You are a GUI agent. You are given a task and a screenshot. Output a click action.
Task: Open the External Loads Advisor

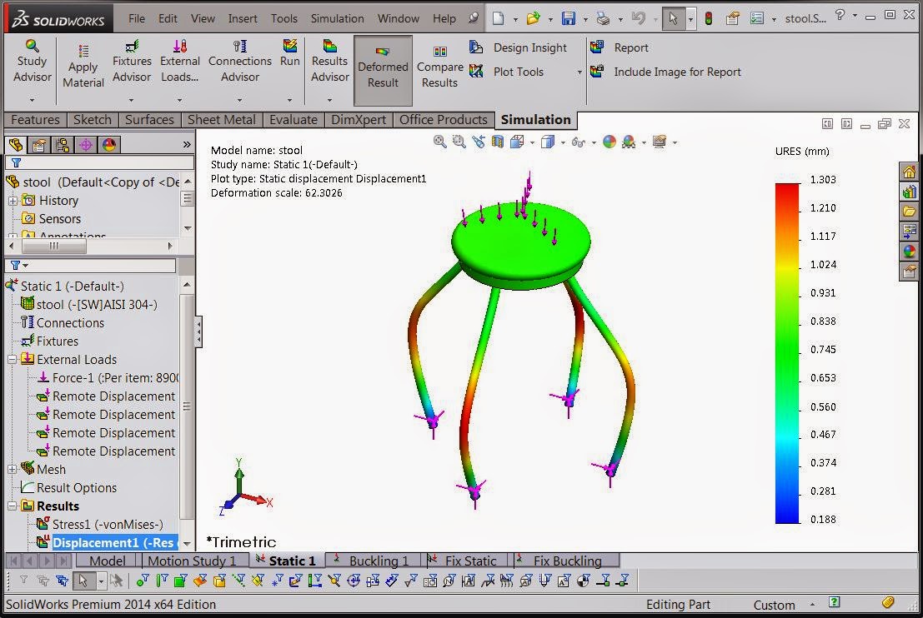click(x=179, y=58)
